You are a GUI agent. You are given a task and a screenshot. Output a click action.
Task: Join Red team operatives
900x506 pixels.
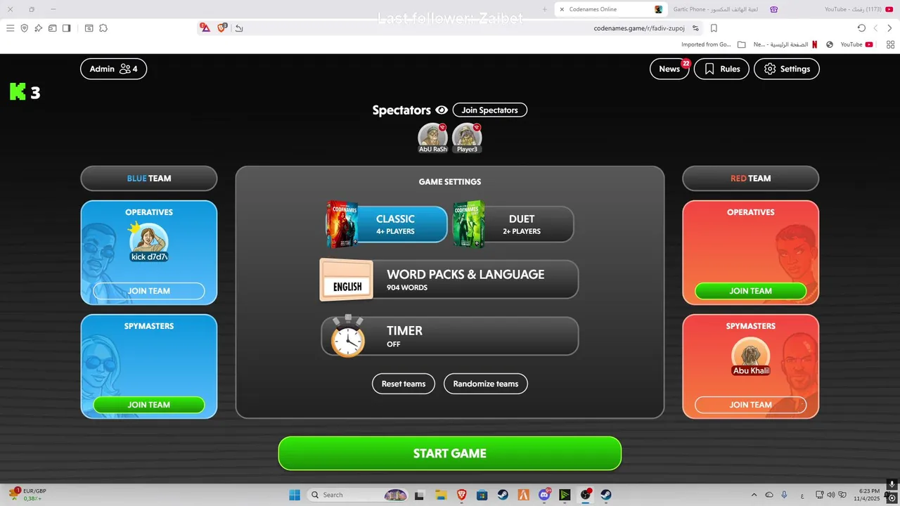click(x=751, y=291)
